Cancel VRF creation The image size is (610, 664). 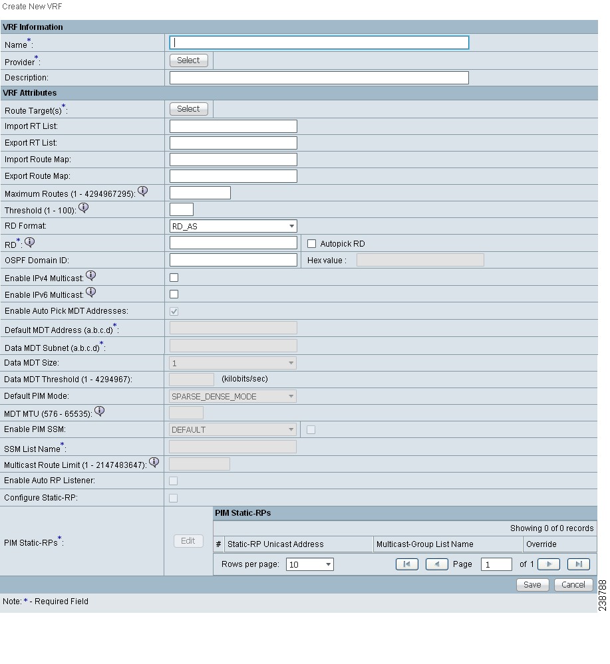tap(573, 585)
